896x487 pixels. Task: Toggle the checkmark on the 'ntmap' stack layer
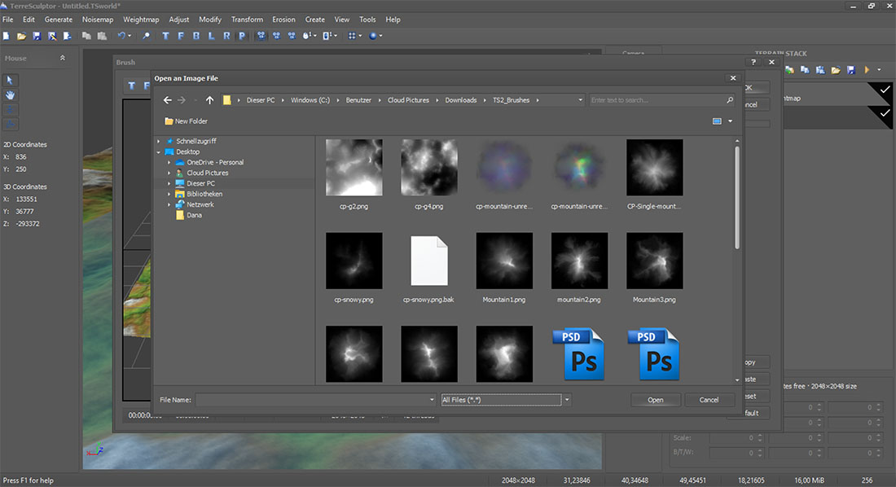click(885, 90)
